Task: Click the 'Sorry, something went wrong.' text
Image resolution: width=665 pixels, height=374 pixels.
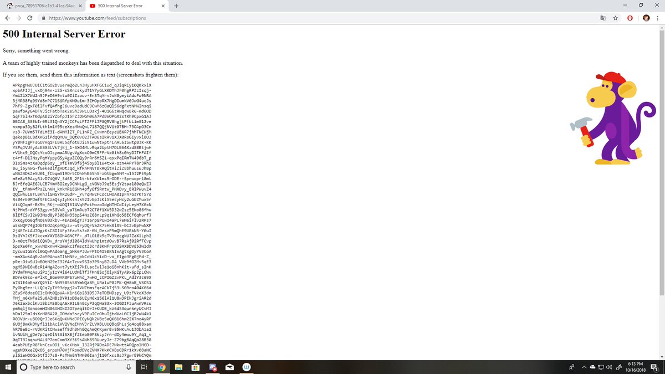Action: (36, 50)
